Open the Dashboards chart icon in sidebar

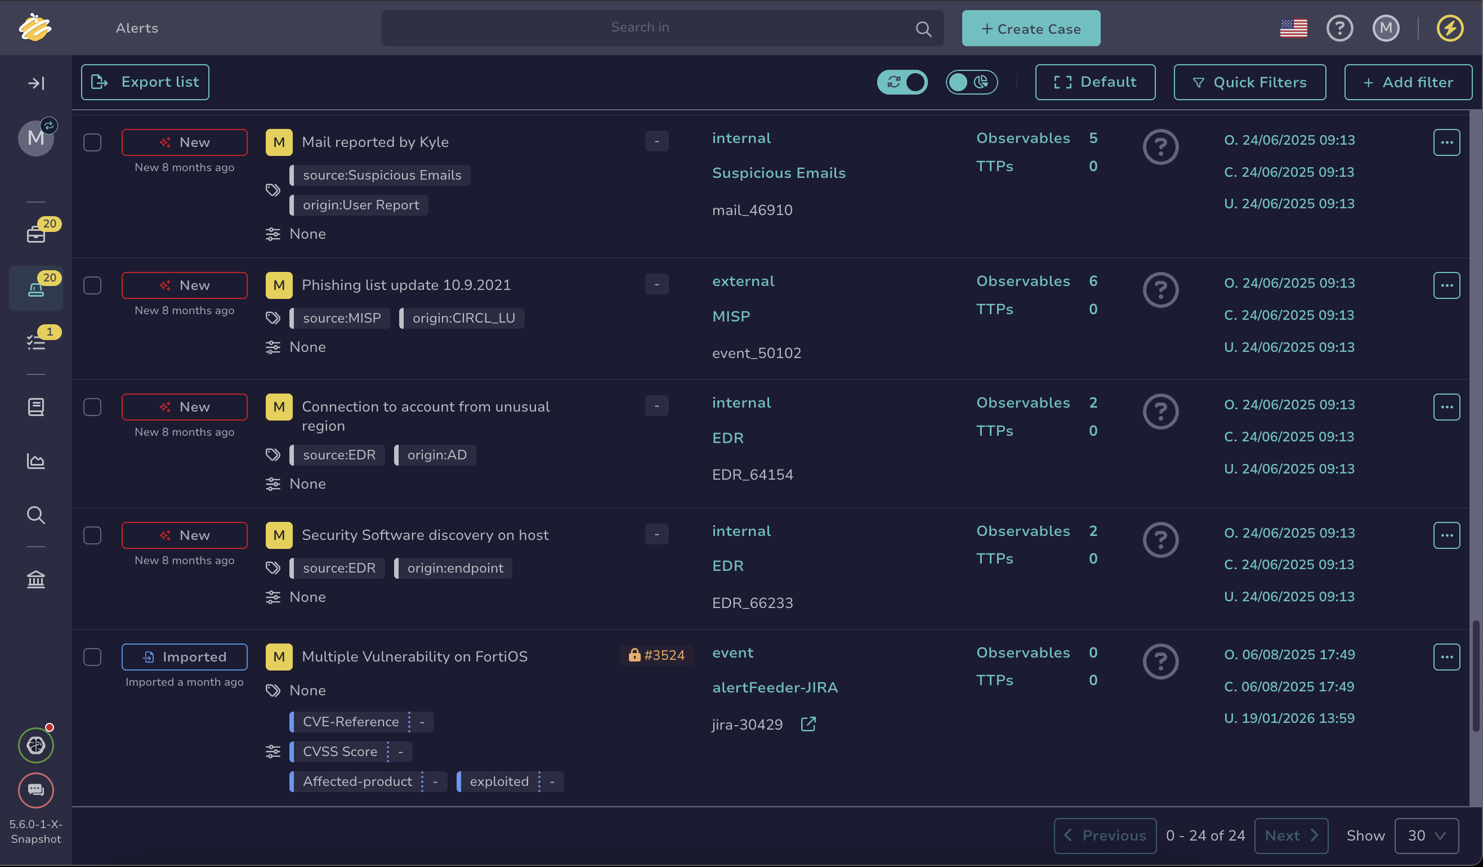[36, 461]
